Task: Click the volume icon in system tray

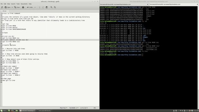Action: tap(183, 111)
